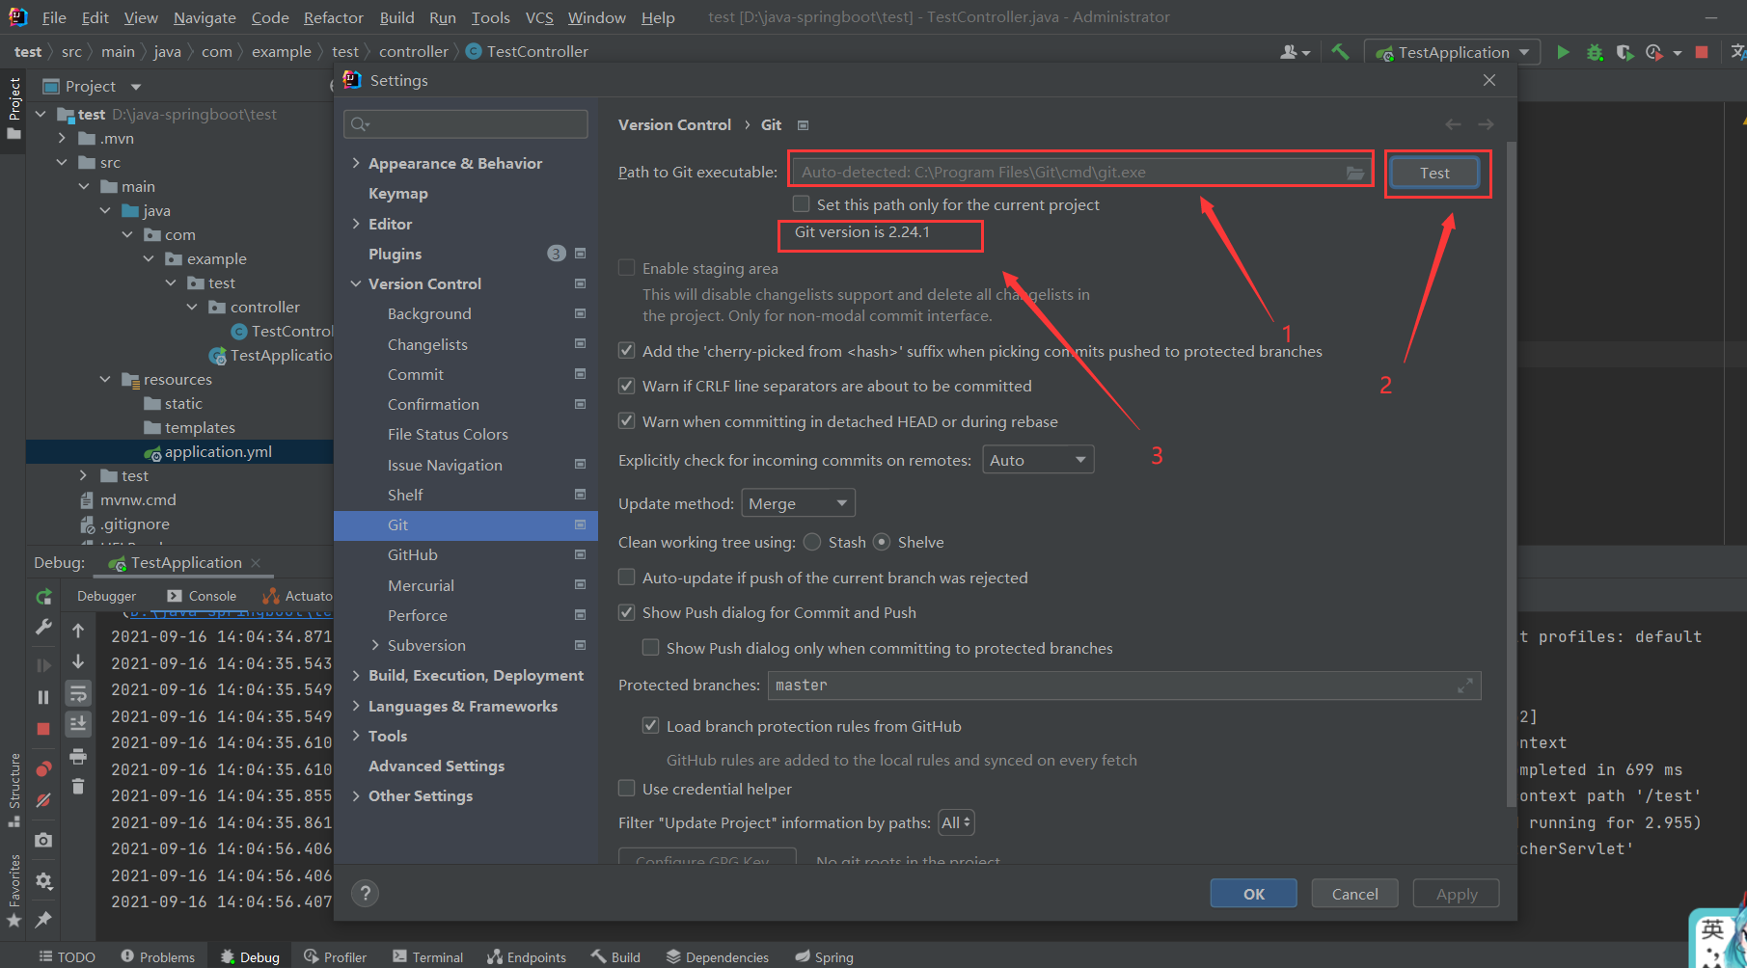Image resolution: width=1747 pixels, height=968 pixels.
Task: Switch to Console tab in Debug
Action: coord(202,596)
